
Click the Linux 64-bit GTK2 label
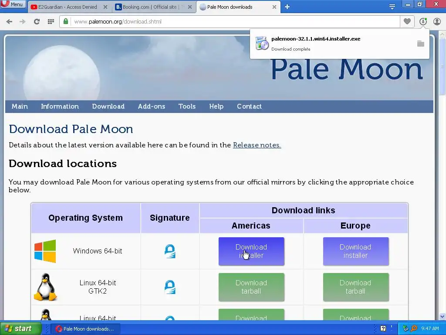(x=98, y=287)
